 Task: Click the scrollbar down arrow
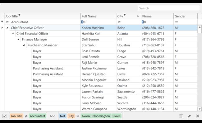click(x=200, y=109)
